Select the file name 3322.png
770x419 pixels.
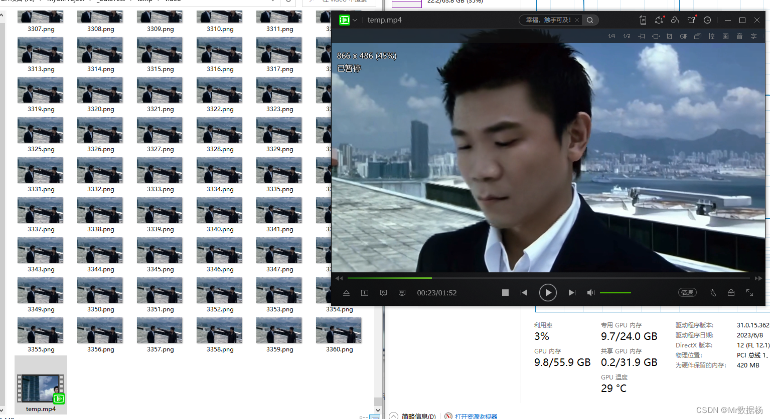[x=220, y=109]
